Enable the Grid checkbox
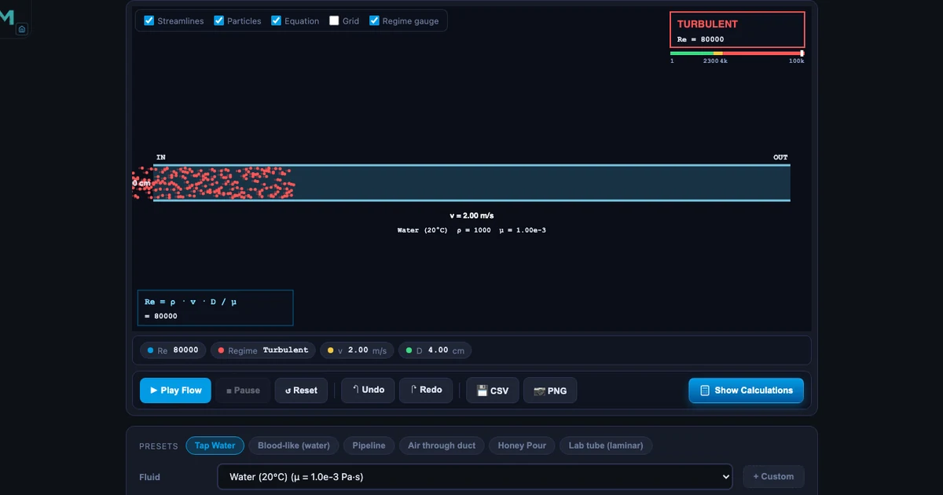Screen dimensions: 943x495 [x=334, y=21]
